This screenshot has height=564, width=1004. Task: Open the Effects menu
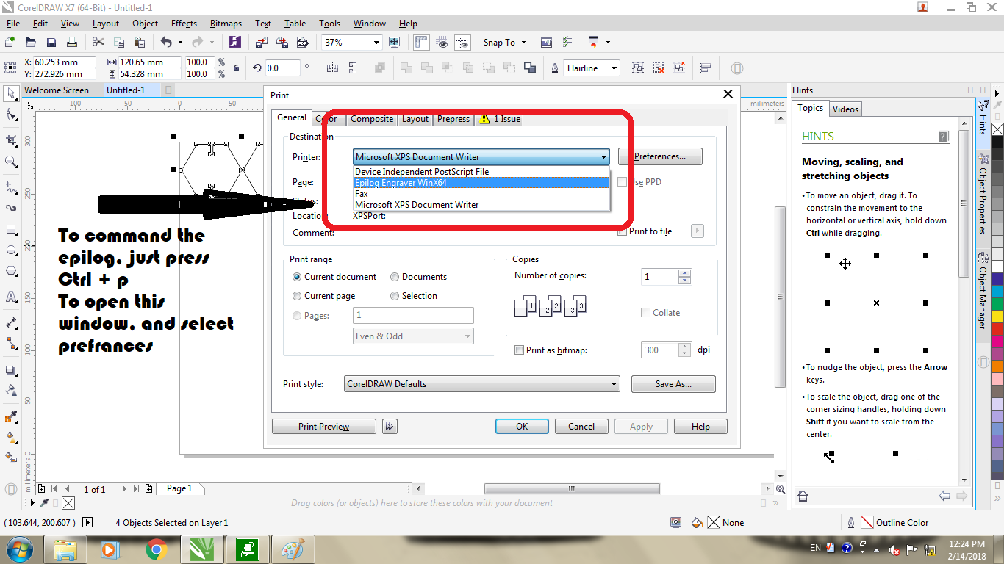click(184, 23)
